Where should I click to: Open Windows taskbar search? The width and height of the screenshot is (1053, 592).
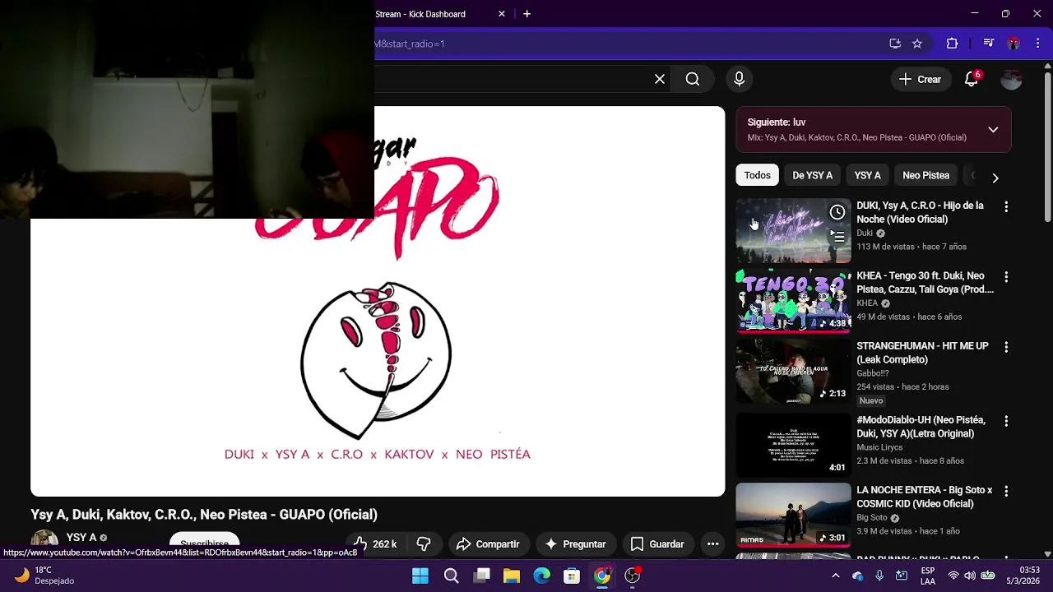(451, 576)
